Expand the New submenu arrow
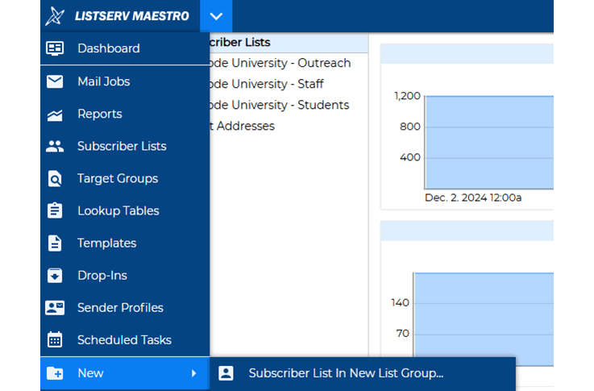Screen dimensions: 594x391 (x=193, y=373)
